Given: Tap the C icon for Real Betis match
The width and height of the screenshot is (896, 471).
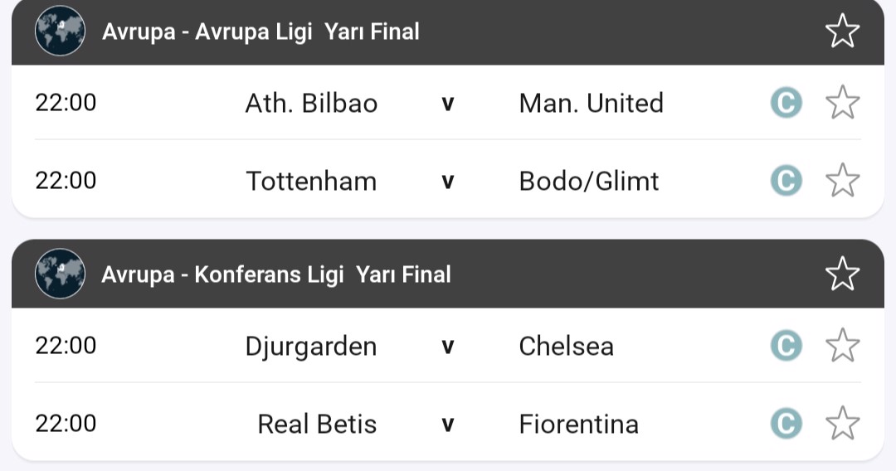Looking at the screenshot, I should pyautogui.click(x=786, y=423).
